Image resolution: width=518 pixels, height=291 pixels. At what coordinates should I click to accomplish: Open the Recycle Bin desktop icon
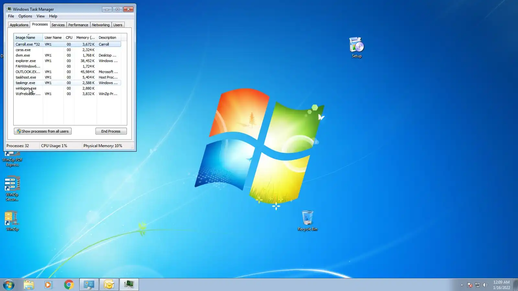307,221
